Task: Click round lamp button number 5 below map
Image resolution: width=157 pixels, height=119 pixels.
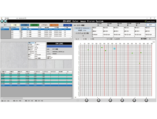Action: [134, 100]
